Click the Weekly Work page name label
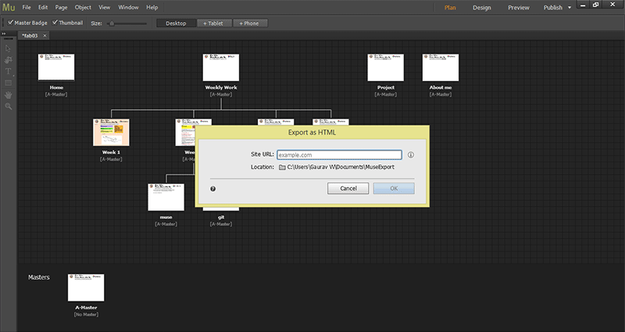Image resolution: width=625 pixels, height=332 pixels. click(x=221, y=87)
